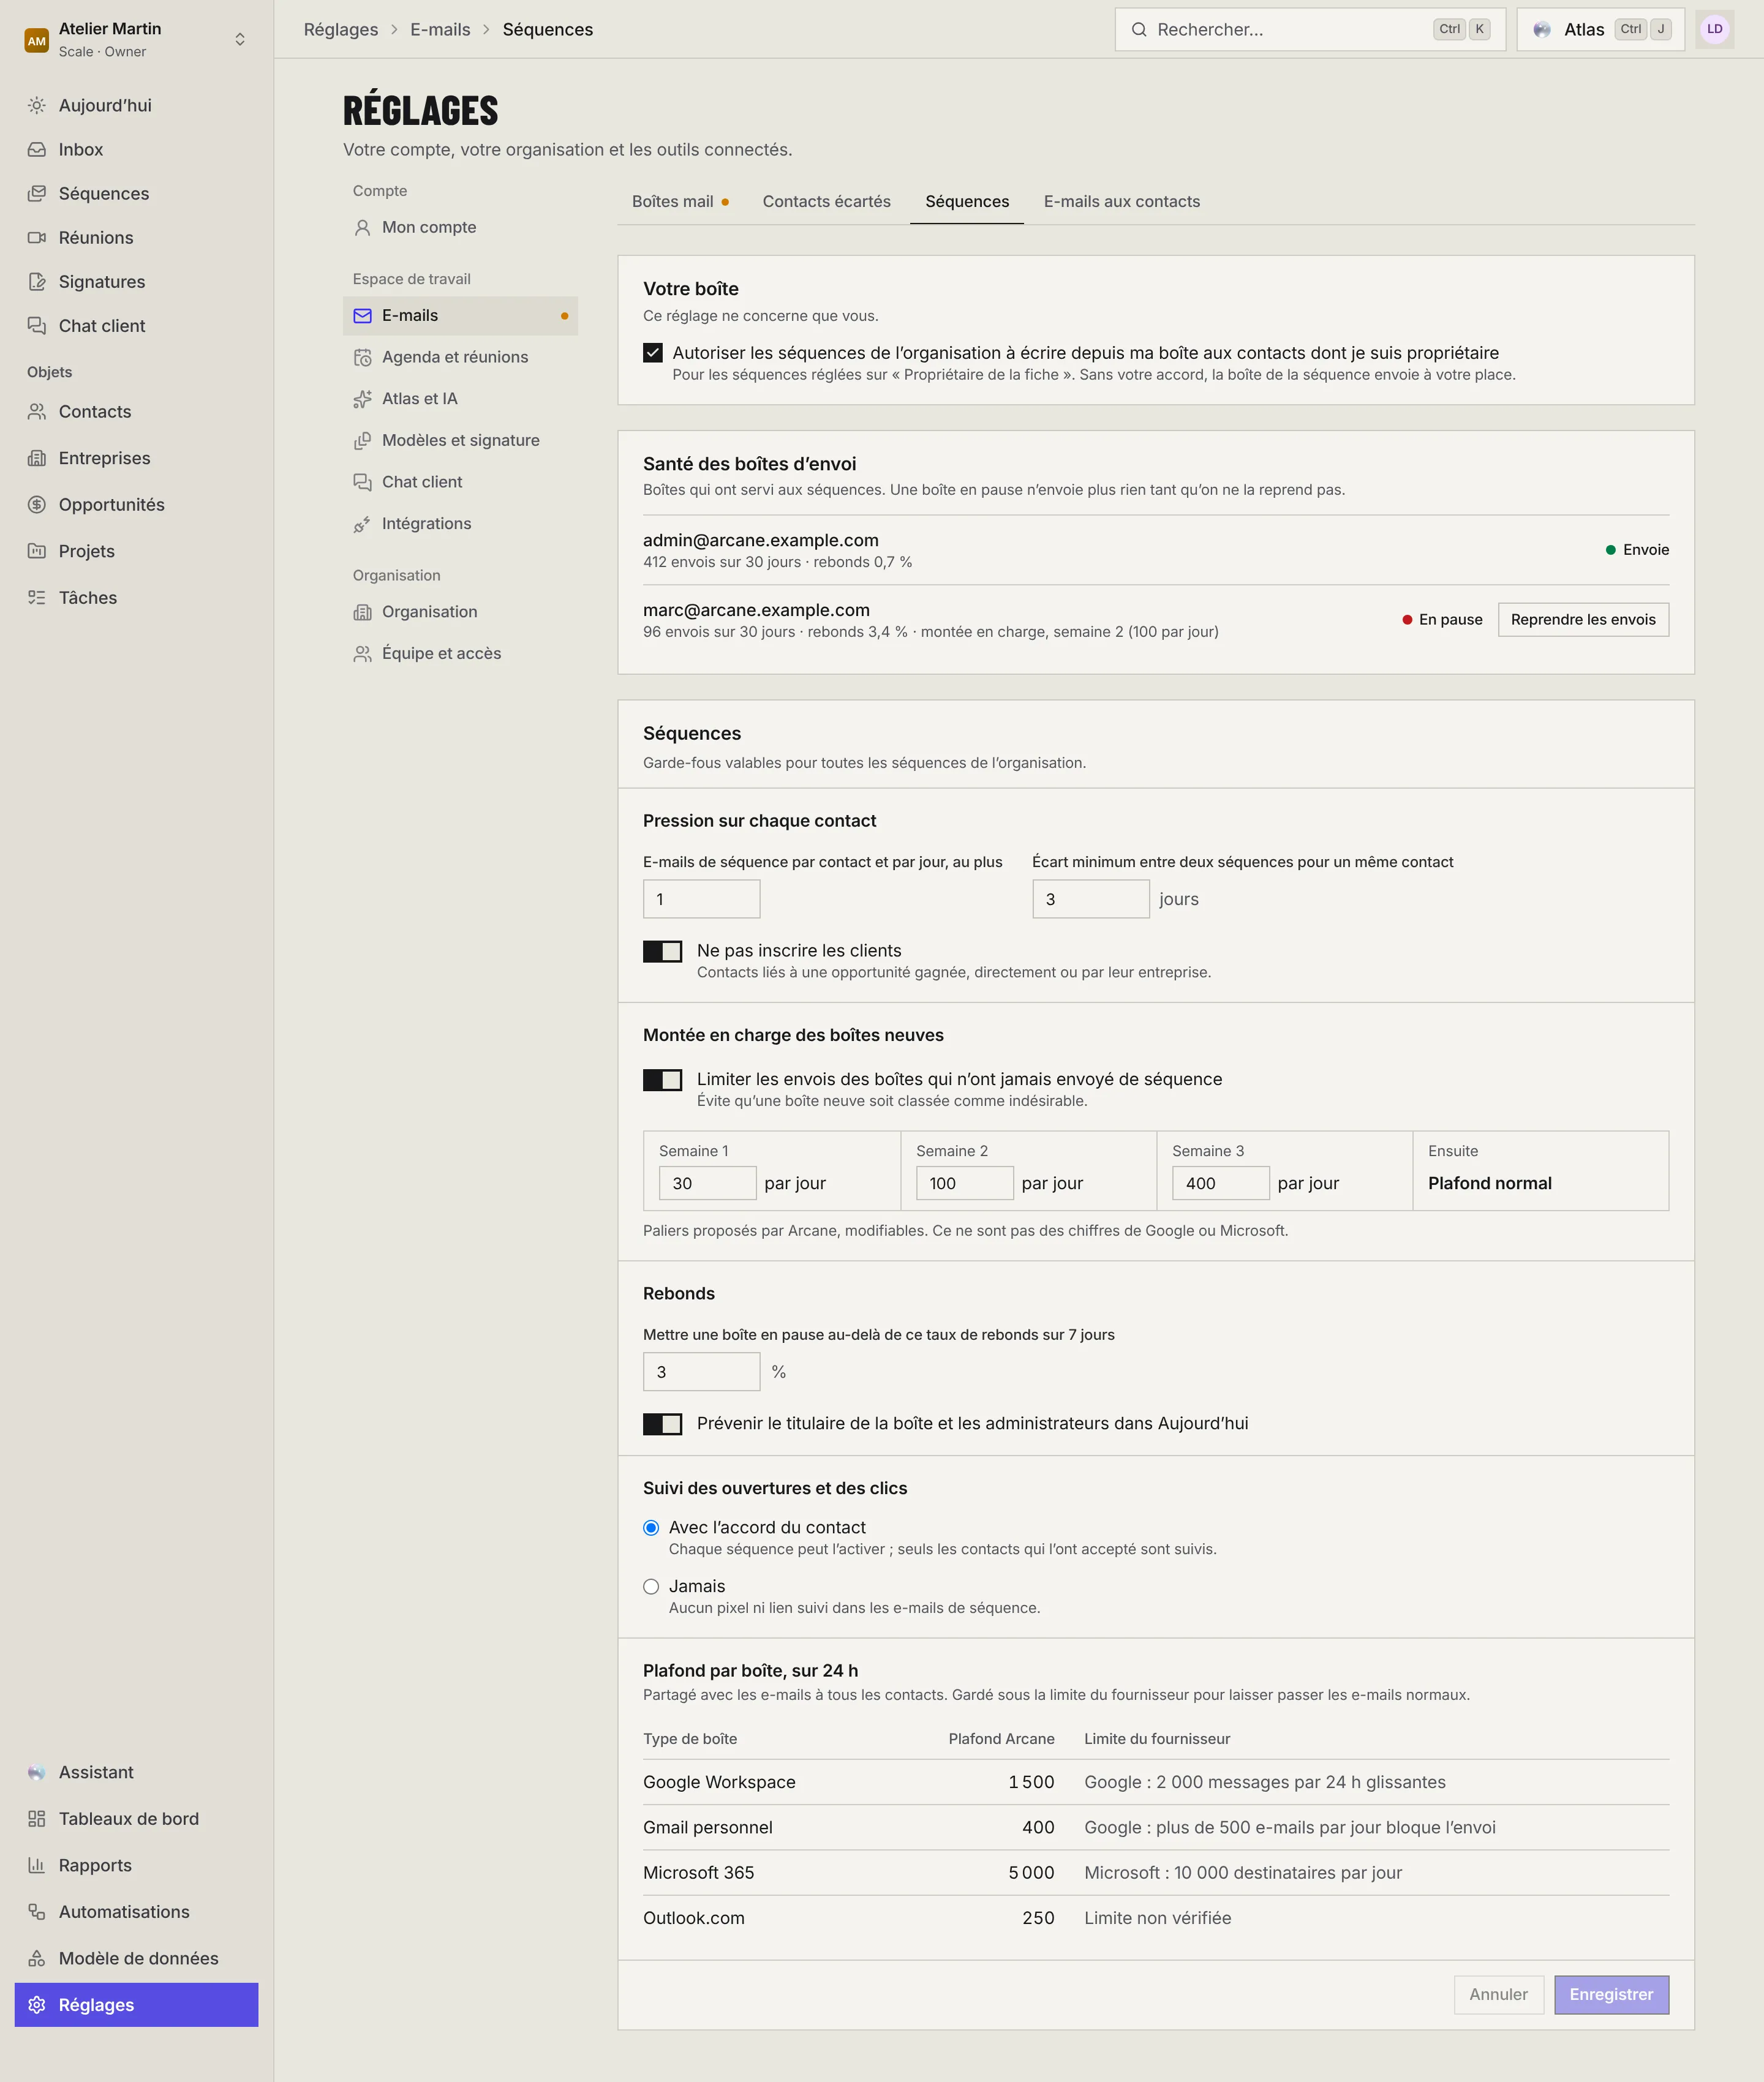
Task: Open the Contacts people icon
Action: (x=37, y=412)
